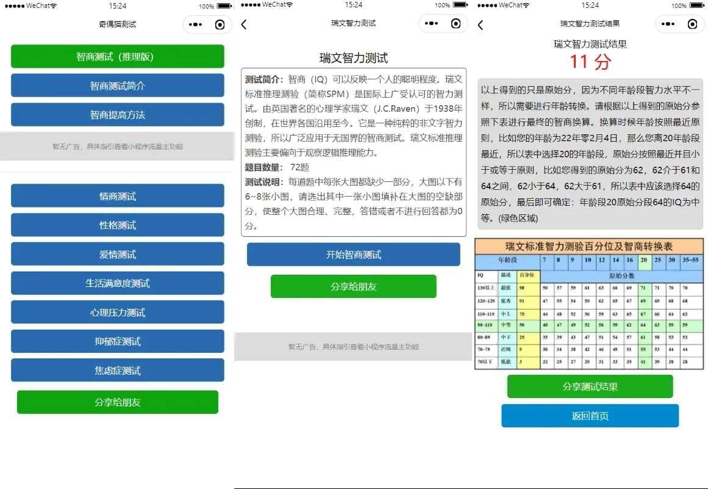The image size is (708, 489).
Task: Tap the 瑞文标准智力测验 conversion table image
Action: tap(589, 303)
